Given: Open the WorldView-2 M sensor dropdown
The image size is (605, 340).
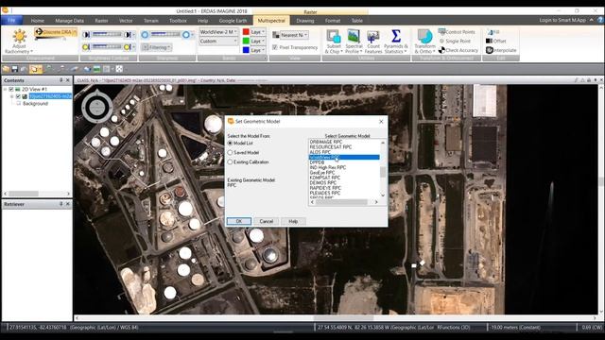Looking at the screenshot, I should coord(218,31).
